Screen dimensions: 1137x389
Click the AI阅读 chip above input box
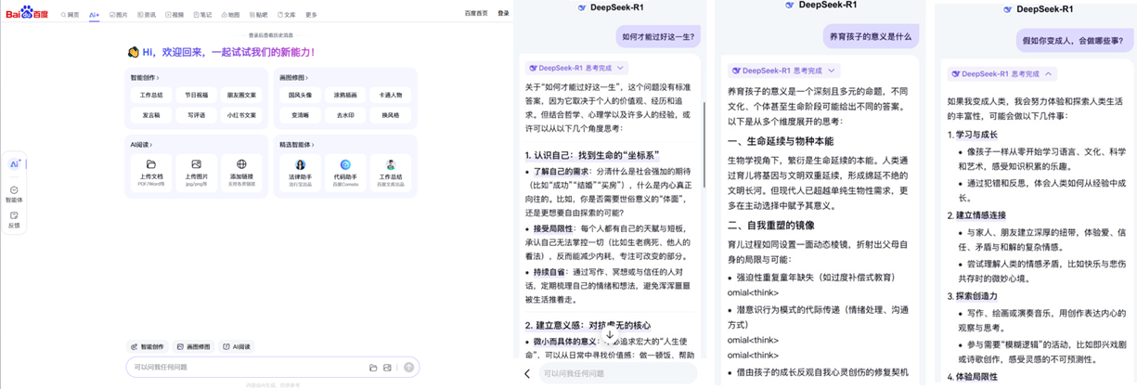click(237, 347)
